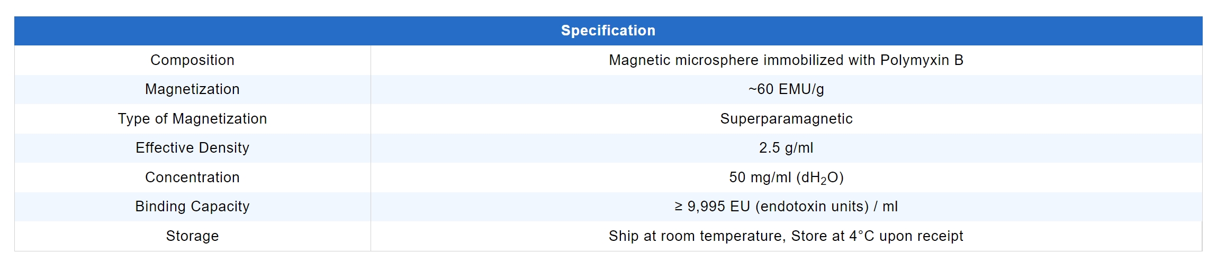The image size is (1217, 262).
Task: Click the 2.5 g/ml density value
Action: pyautogui.click(x=786, y=148)
